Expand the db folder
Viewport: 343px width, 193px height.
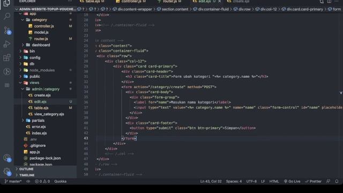coord(32,64)
